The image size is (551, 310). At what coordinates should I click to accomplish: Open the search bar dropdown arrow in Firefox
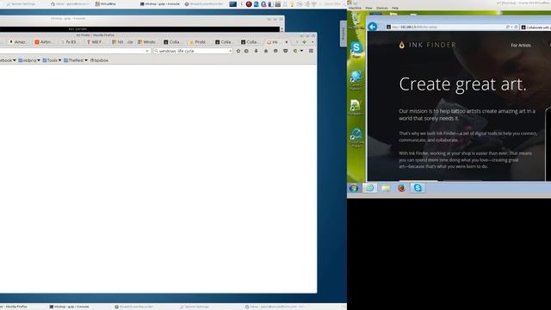pyautogui.click(x=230, y=51)
